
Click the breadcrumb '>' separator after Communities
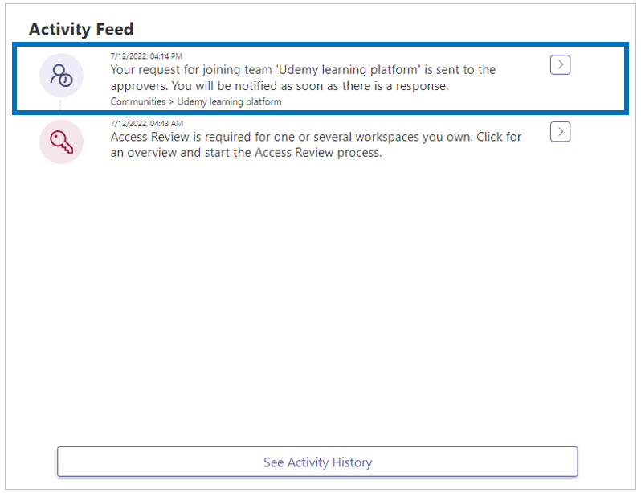tap(171, 102)
